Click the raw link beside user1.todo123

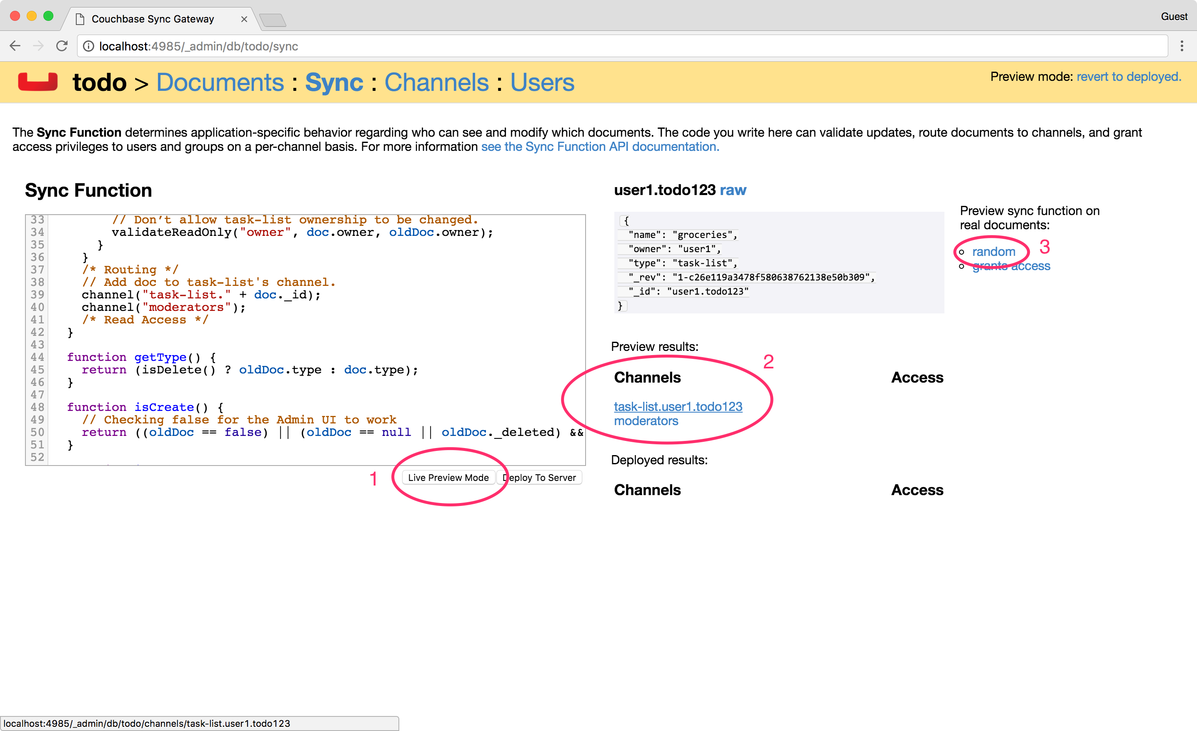[733, 190]
